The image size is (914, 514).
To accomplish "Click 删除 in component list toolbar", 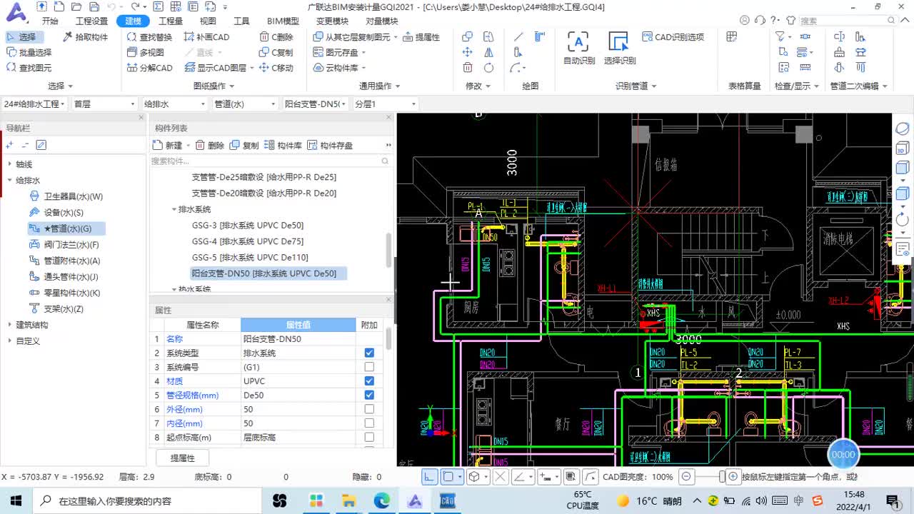I will pos(209,145).
